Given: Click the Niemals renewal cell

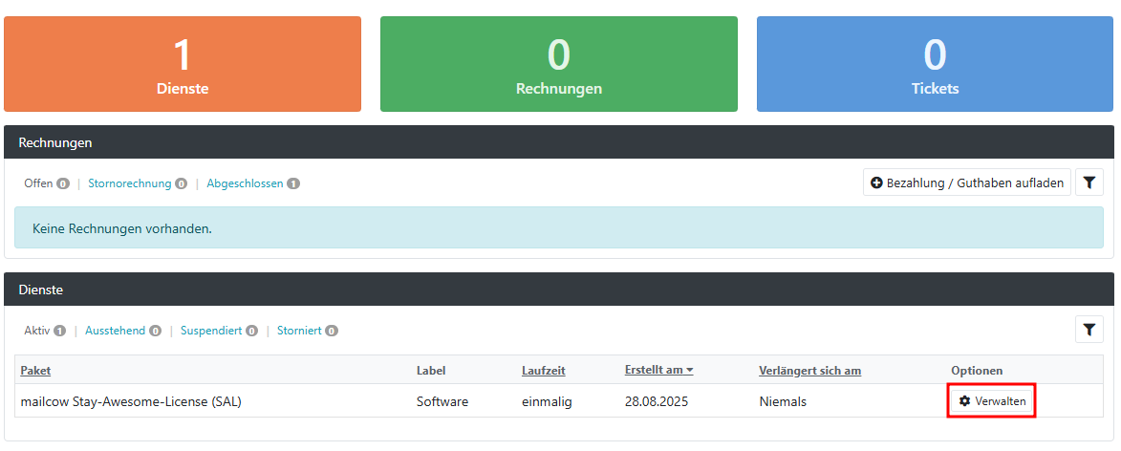Looking at the screenshot, I should pyautogui.click(x=783, y=401).
